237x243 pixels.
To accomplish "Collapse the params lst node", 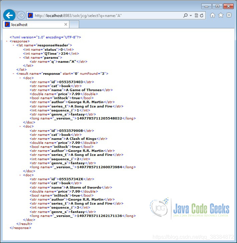I will click(x=20, y=58).
